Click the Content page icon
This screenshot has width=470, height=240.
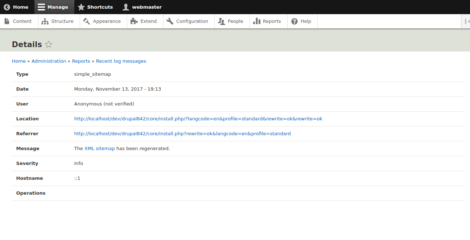click(7, 21)
